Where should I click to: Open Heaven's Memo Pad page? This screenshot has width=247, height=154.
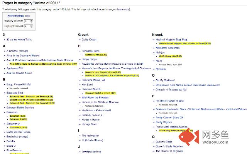tap(93, 80)
